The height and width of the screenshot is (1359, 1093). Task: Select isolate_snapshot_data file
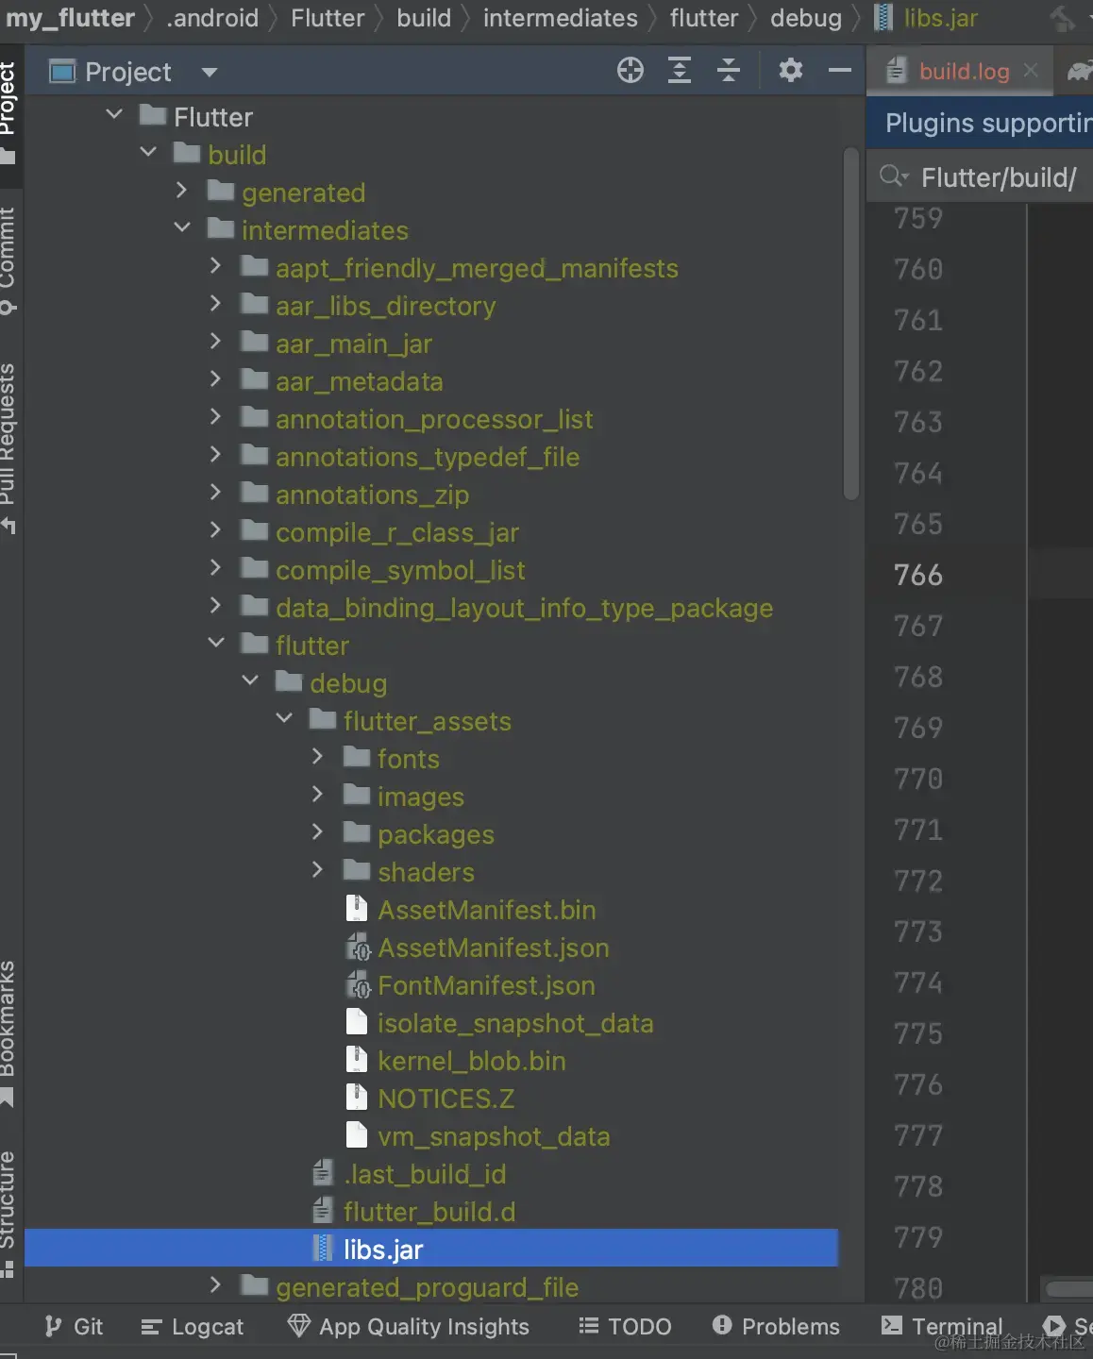point(515,1023)
